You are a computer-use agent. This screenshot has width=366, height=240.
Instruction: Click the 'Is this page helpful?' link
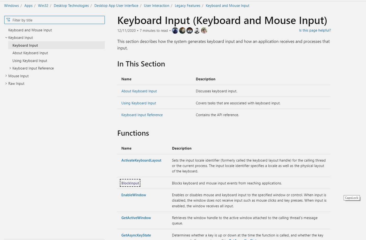[315, 30]
